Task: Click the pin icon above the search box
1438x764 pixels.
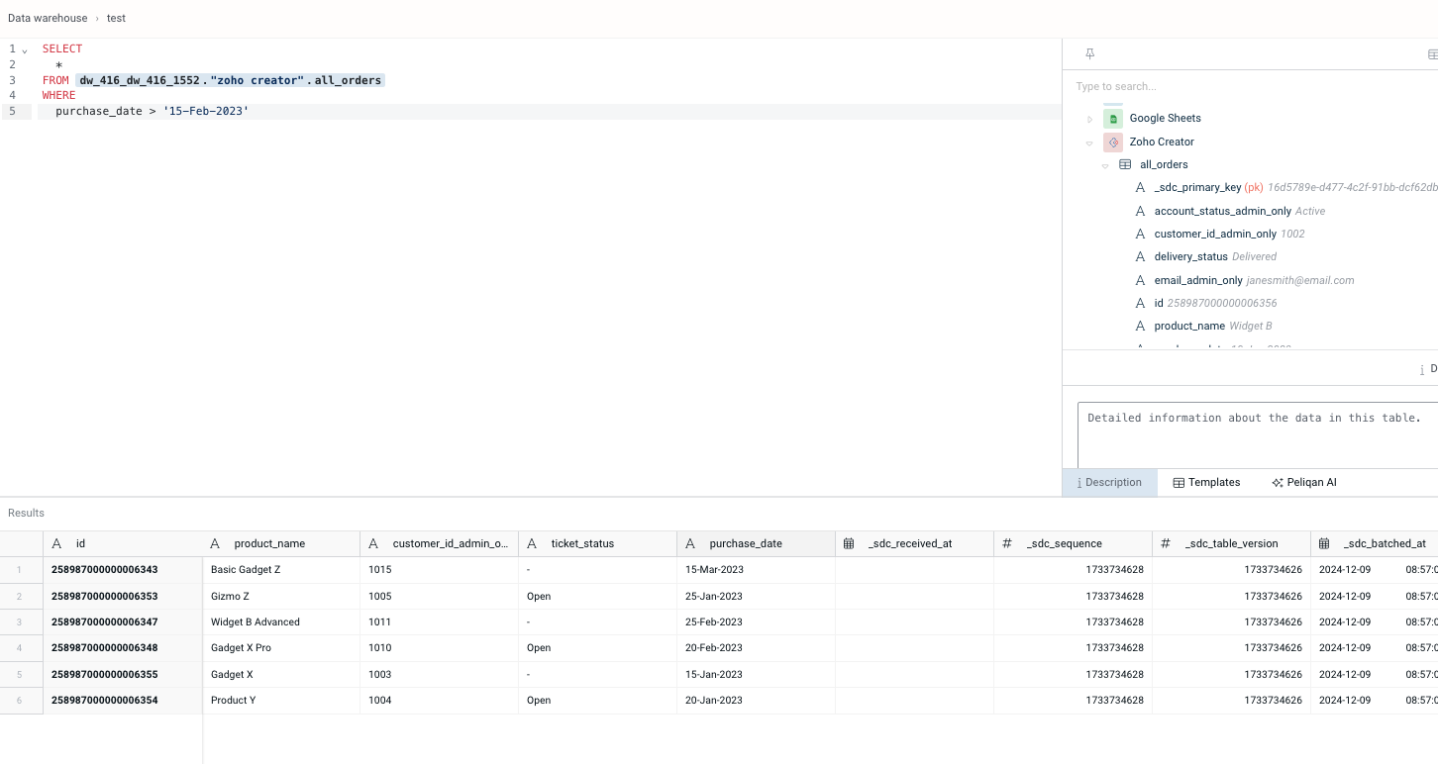Action: pyautogui.click(x=1090, y=53)
